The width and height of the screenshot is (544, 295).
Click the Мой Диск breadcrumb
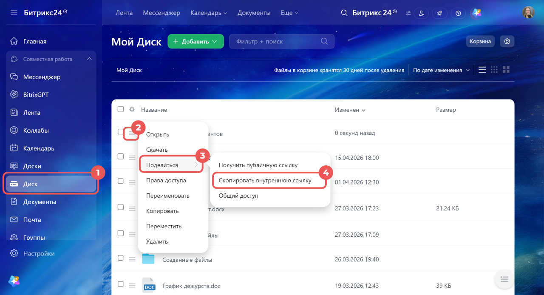pyautogui.click(x=129, y=70)
